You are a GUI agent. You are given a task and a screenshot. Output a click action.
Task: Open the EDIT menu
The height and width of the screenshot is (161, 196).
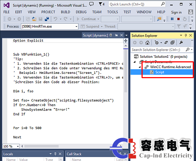pyautogui.click(x=19, y=12)
